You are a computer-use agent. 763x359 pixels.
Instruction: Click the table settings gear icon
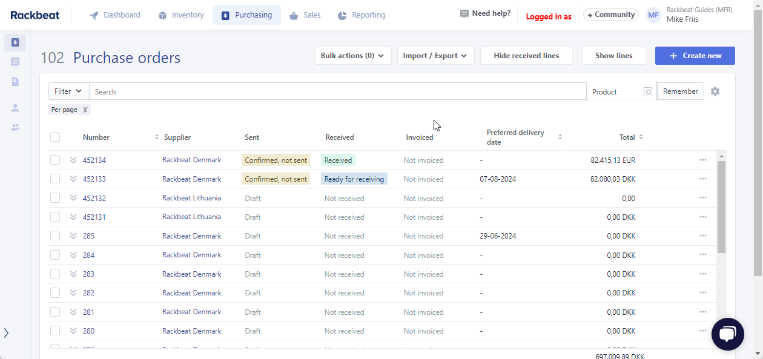[x=715, y=91]
